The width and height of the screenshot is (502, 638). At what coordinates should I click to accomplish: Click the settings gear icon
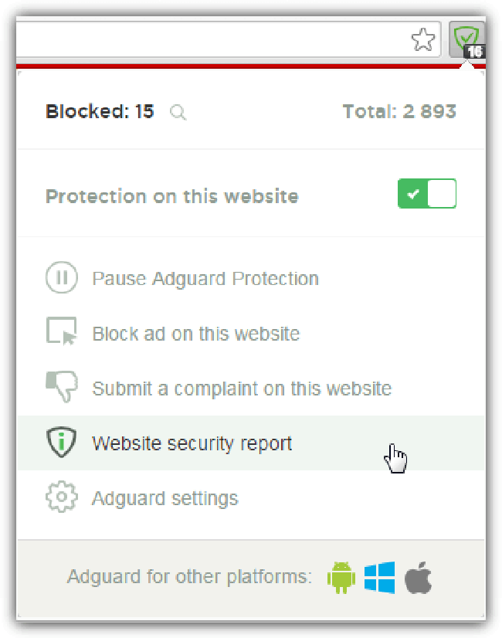tap(61, 498)
